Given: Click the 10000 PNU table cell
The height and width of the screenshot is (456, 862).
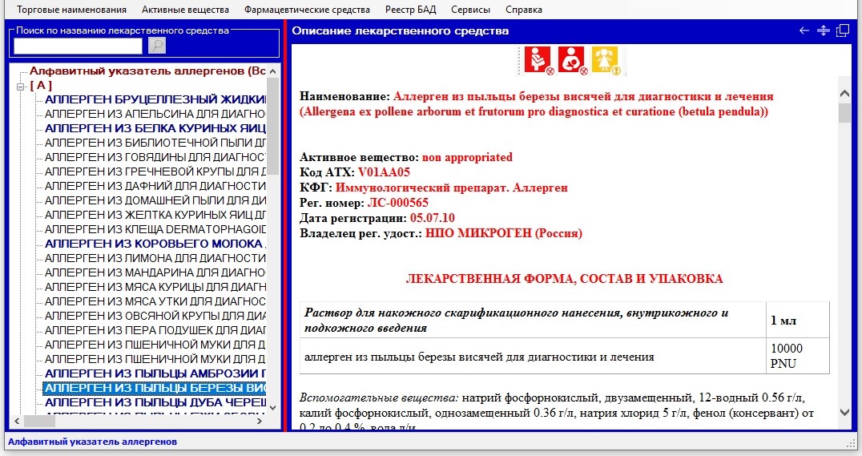Looking at the screenshot, I should pyautogui.click(x=797, y=356).
